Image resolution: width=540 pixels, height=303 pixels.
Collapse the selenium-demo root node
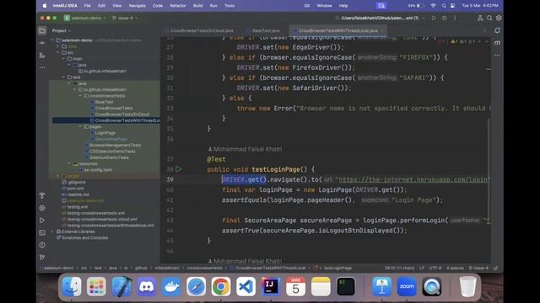(x=52, y=40)
